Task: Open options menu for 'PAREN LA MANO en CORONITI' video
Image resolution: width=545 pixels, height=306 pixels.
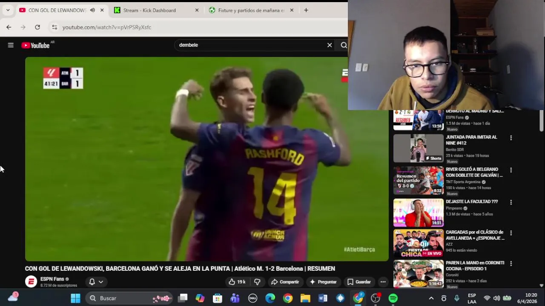Action: [x=511, y=263]
